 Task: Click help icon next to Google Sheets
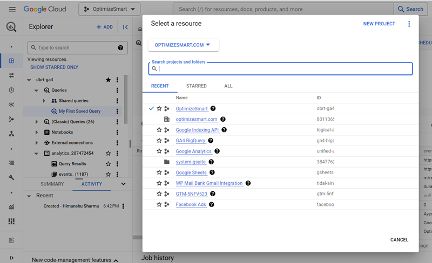[212, 172]
